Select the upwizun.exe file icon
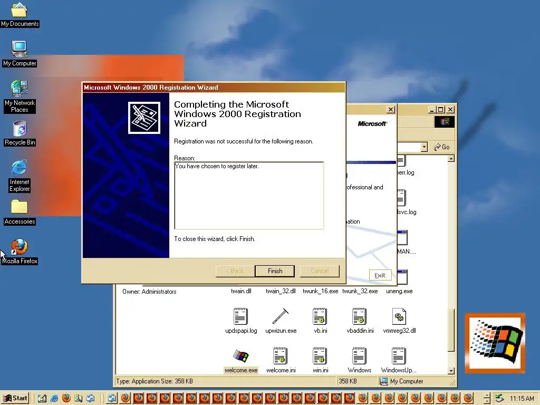 [281, 316]
